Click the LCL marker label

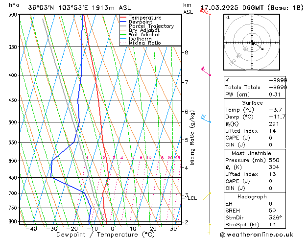click(192, 198)
